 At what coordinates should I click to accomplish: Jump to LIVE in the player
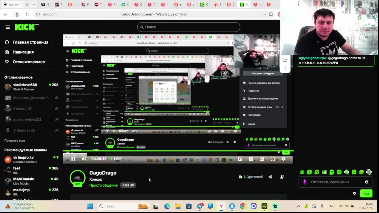[116, 159]
